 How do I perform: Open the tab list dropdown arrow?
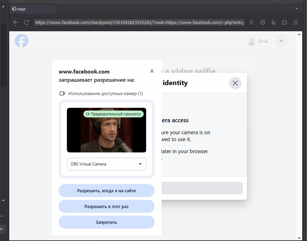(x=297, y=9)
